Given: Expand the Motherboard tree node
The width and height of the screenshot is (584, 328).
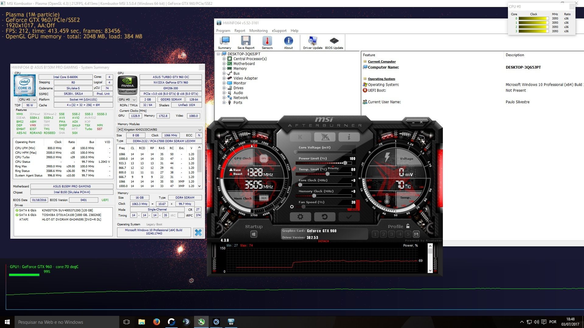Looking at the screenshot, I should (x=224, y=64).
